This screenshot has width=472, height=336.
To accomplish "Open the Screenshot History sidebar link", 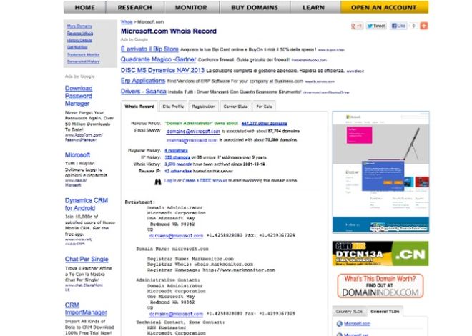I will 84,61.
